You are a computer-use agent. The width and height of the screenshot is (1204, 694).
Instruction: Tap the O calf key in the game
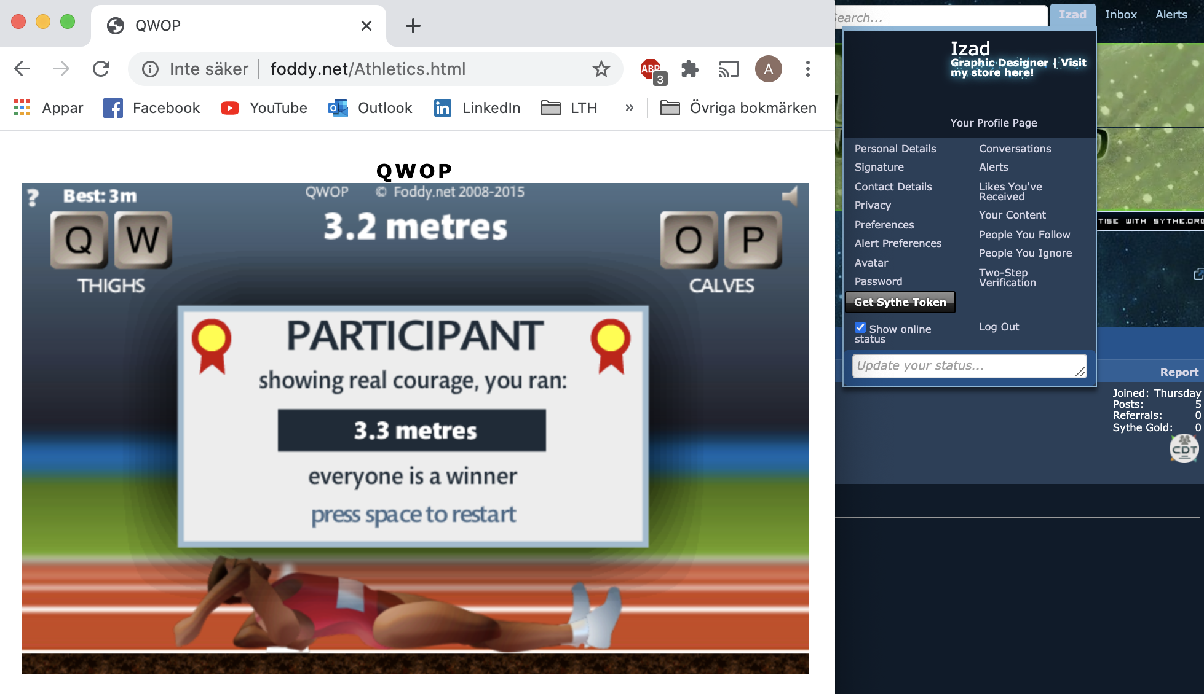(689, 240)
